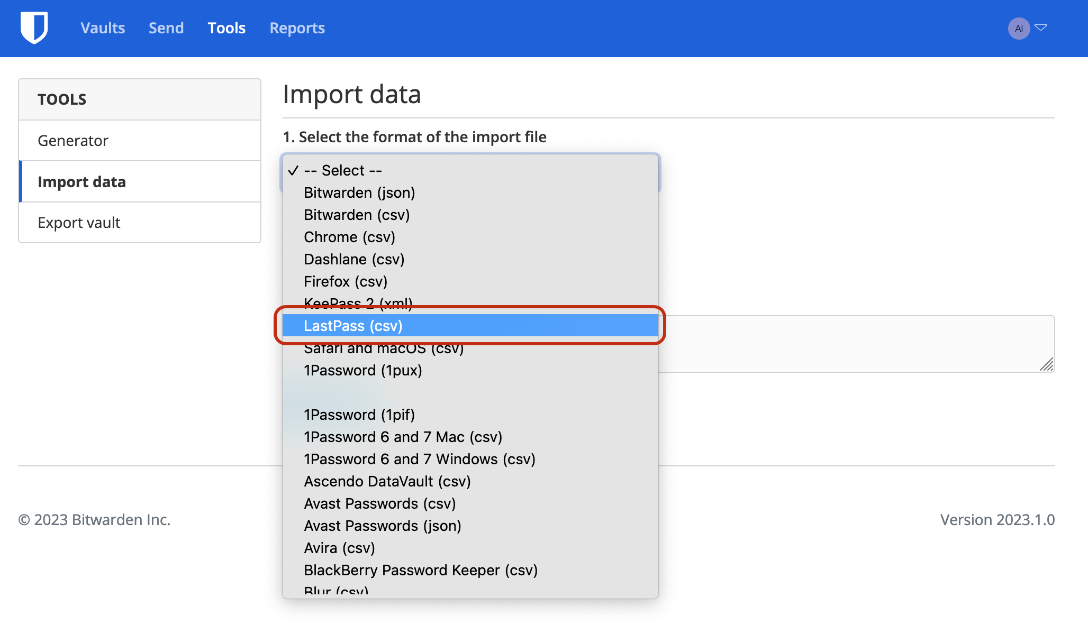Toggle to KeePass 2 (xml) format
The width and height of the screenshot is (1088, 625).
(x=357, y=303)
